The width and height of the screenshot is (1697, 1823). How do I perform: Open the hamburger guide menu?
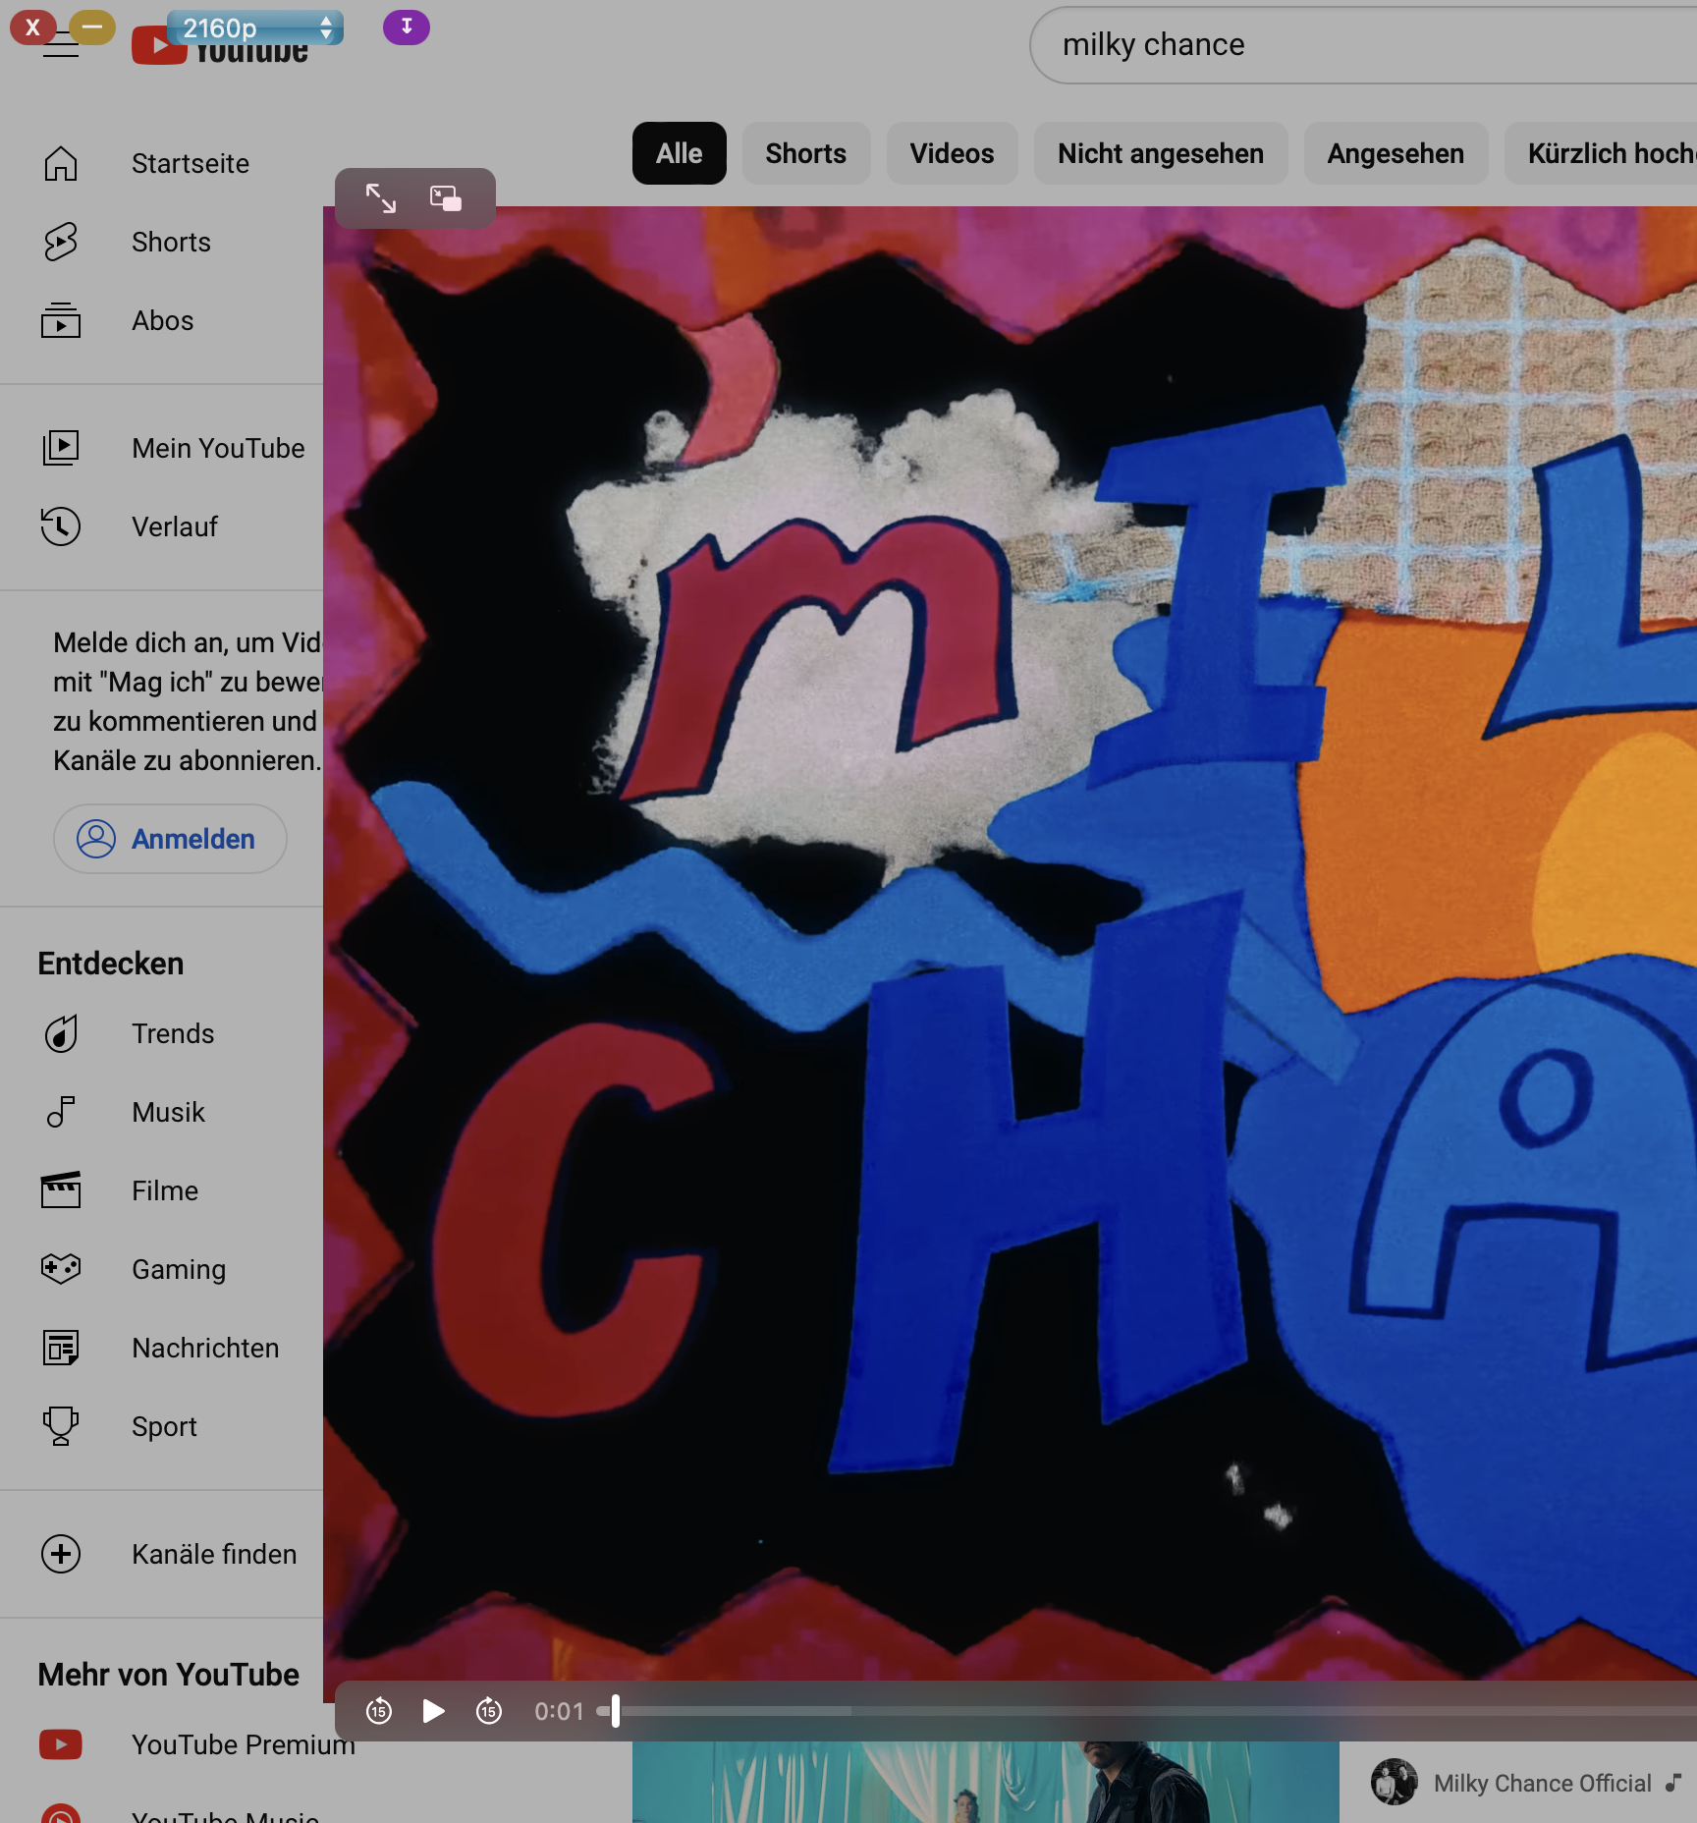pos(61,47)
